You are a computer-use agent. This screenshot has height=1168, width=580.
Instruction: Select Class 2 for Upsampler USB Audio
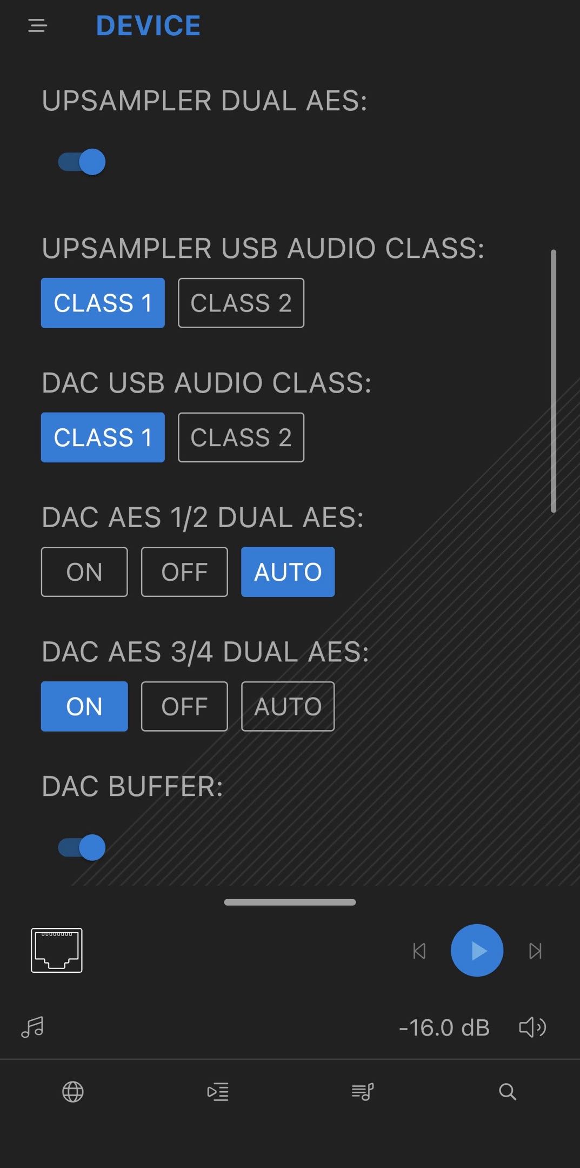(x=241, y=303)
